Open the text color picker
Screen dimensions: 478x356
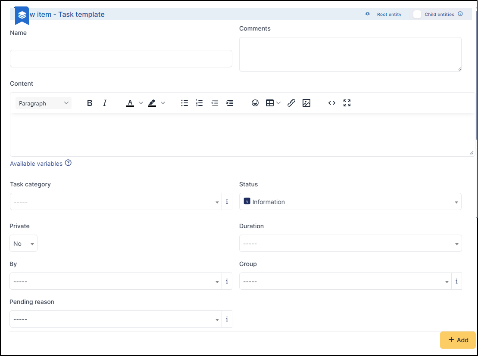point(130,103)
